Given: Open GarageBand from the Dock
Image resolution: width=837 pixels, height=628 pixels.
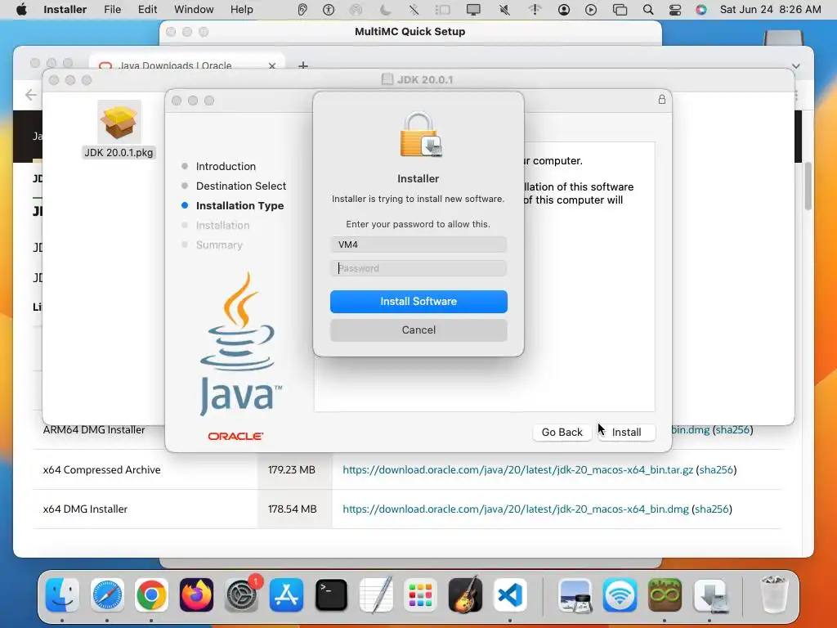Looking at the screenshot, I should pos(465,595).
